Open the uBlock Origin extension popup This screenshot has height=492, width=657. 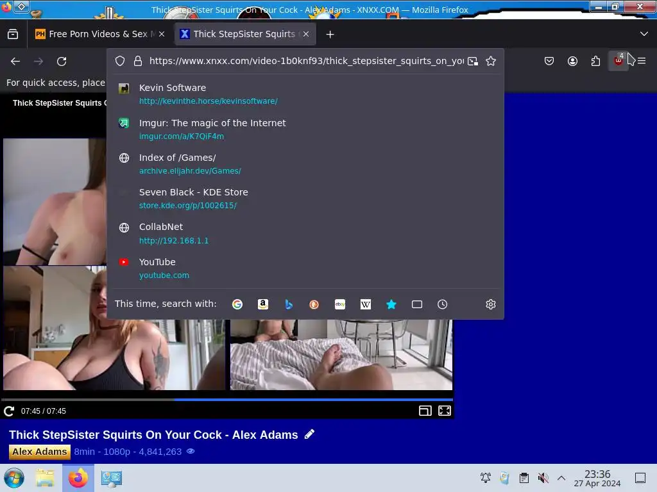619,61
